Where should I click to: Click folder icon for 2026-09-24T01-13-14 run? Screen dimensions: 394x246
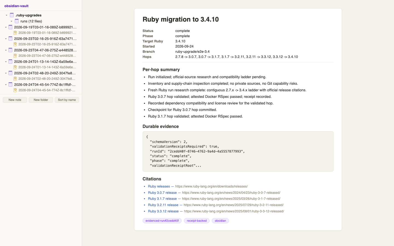[10, 61]
